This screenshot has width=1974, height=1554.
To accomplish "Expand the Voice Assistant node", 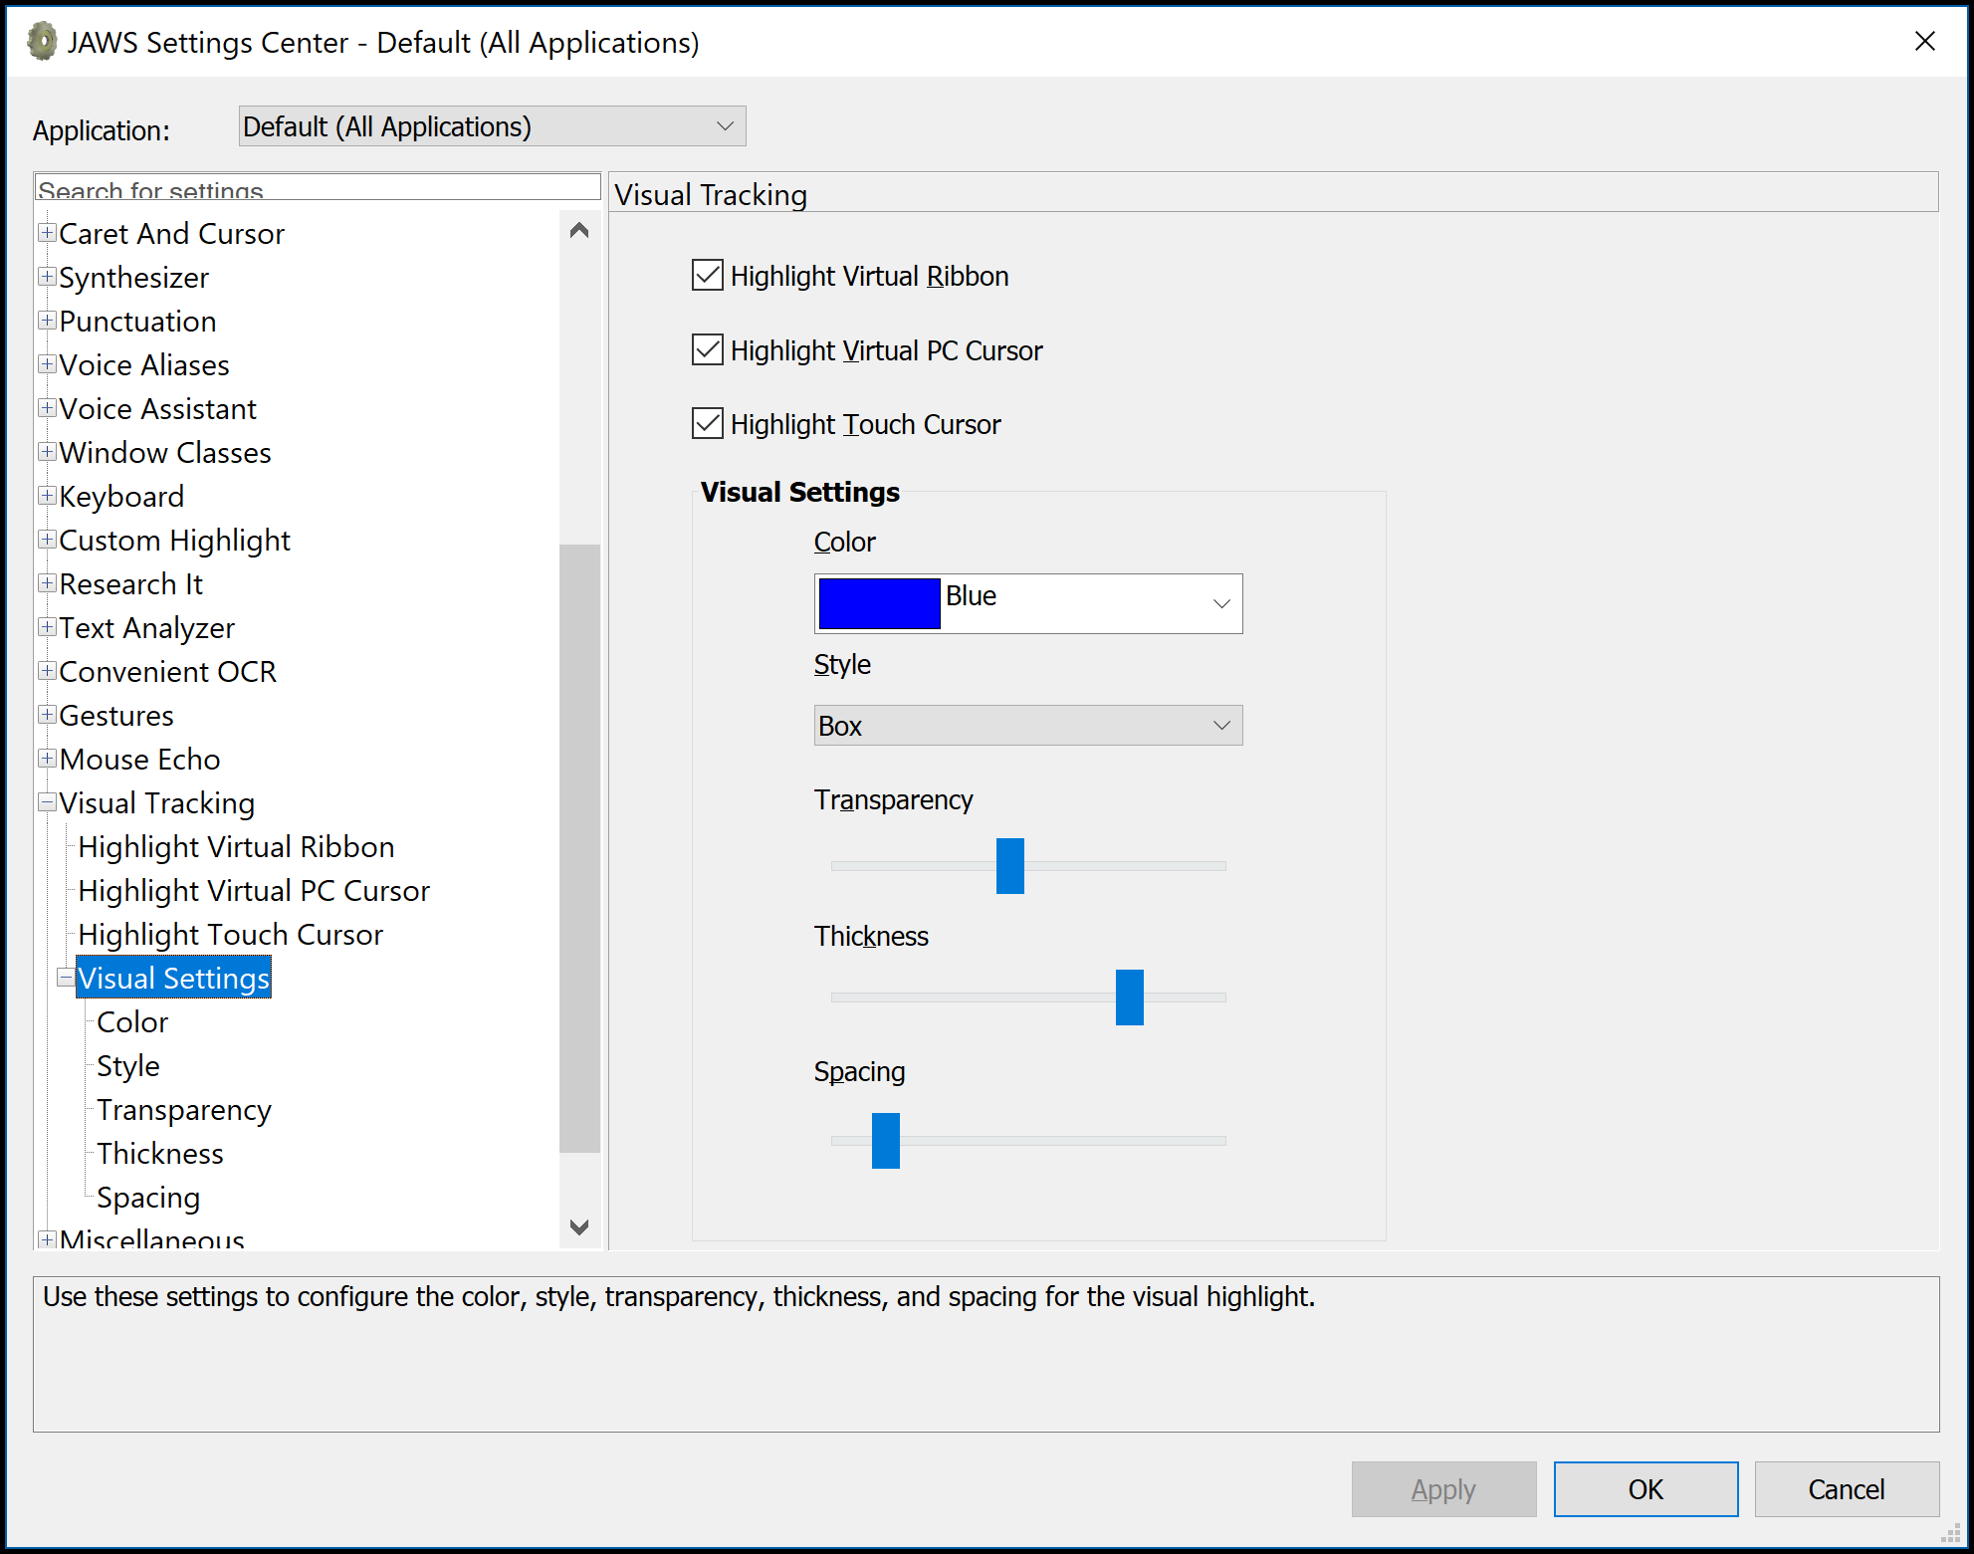I will pyautogui.click(x=47, y=408).
